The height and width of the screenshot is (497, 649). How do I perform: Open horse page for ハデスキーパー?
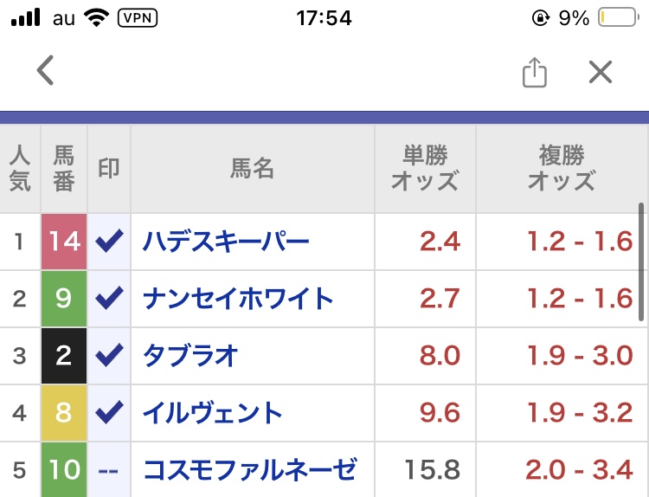click(x=226, y=242)
